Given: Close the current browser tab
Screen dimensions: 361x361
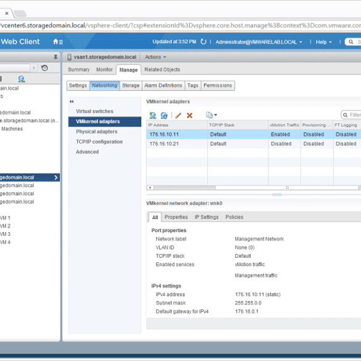Looking at the screenshot, I should (7, 14).
